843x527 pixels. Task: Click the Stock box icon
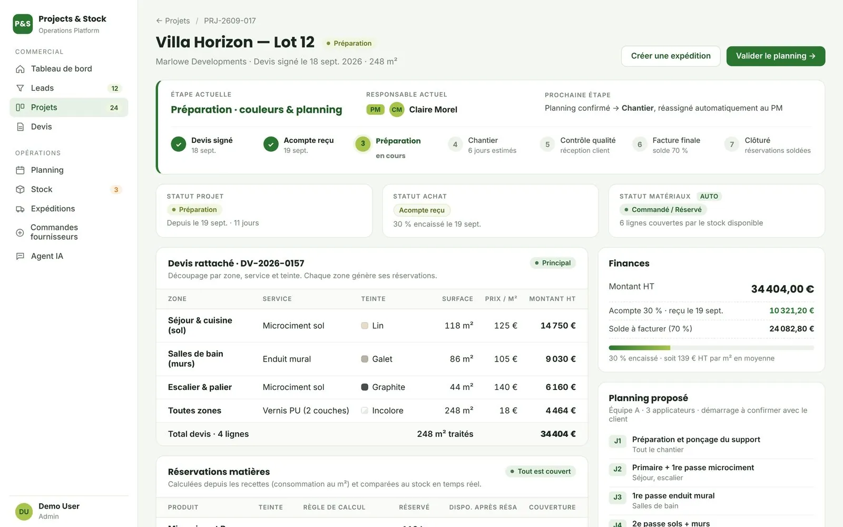[20, 189]
